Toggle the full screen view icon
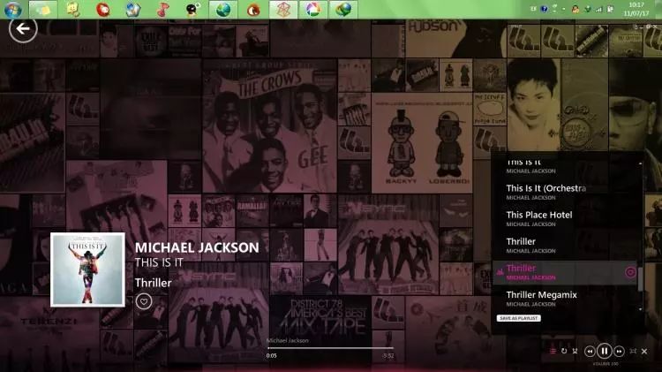Screen dimensions: 662x372 point(633,351)
